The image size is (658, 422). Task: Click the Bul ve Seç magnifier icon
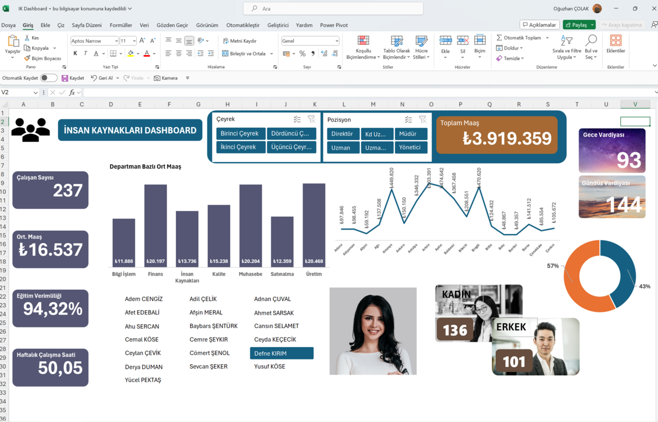pyautogui.click(x=591, y=41)
